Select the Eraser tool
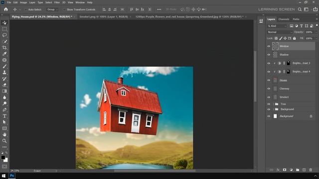The height and width of the screenshot is (179, 319). pyautogui.click(x=4, y=85)
